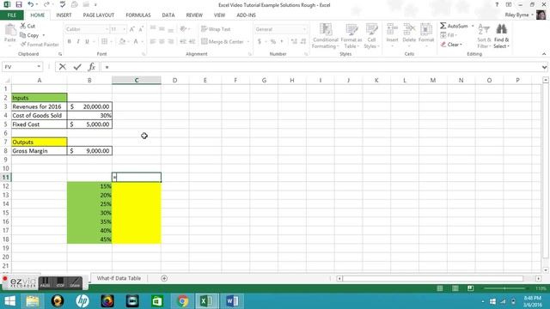Cancel formula entry with the X button

click(x=63, y=67)
